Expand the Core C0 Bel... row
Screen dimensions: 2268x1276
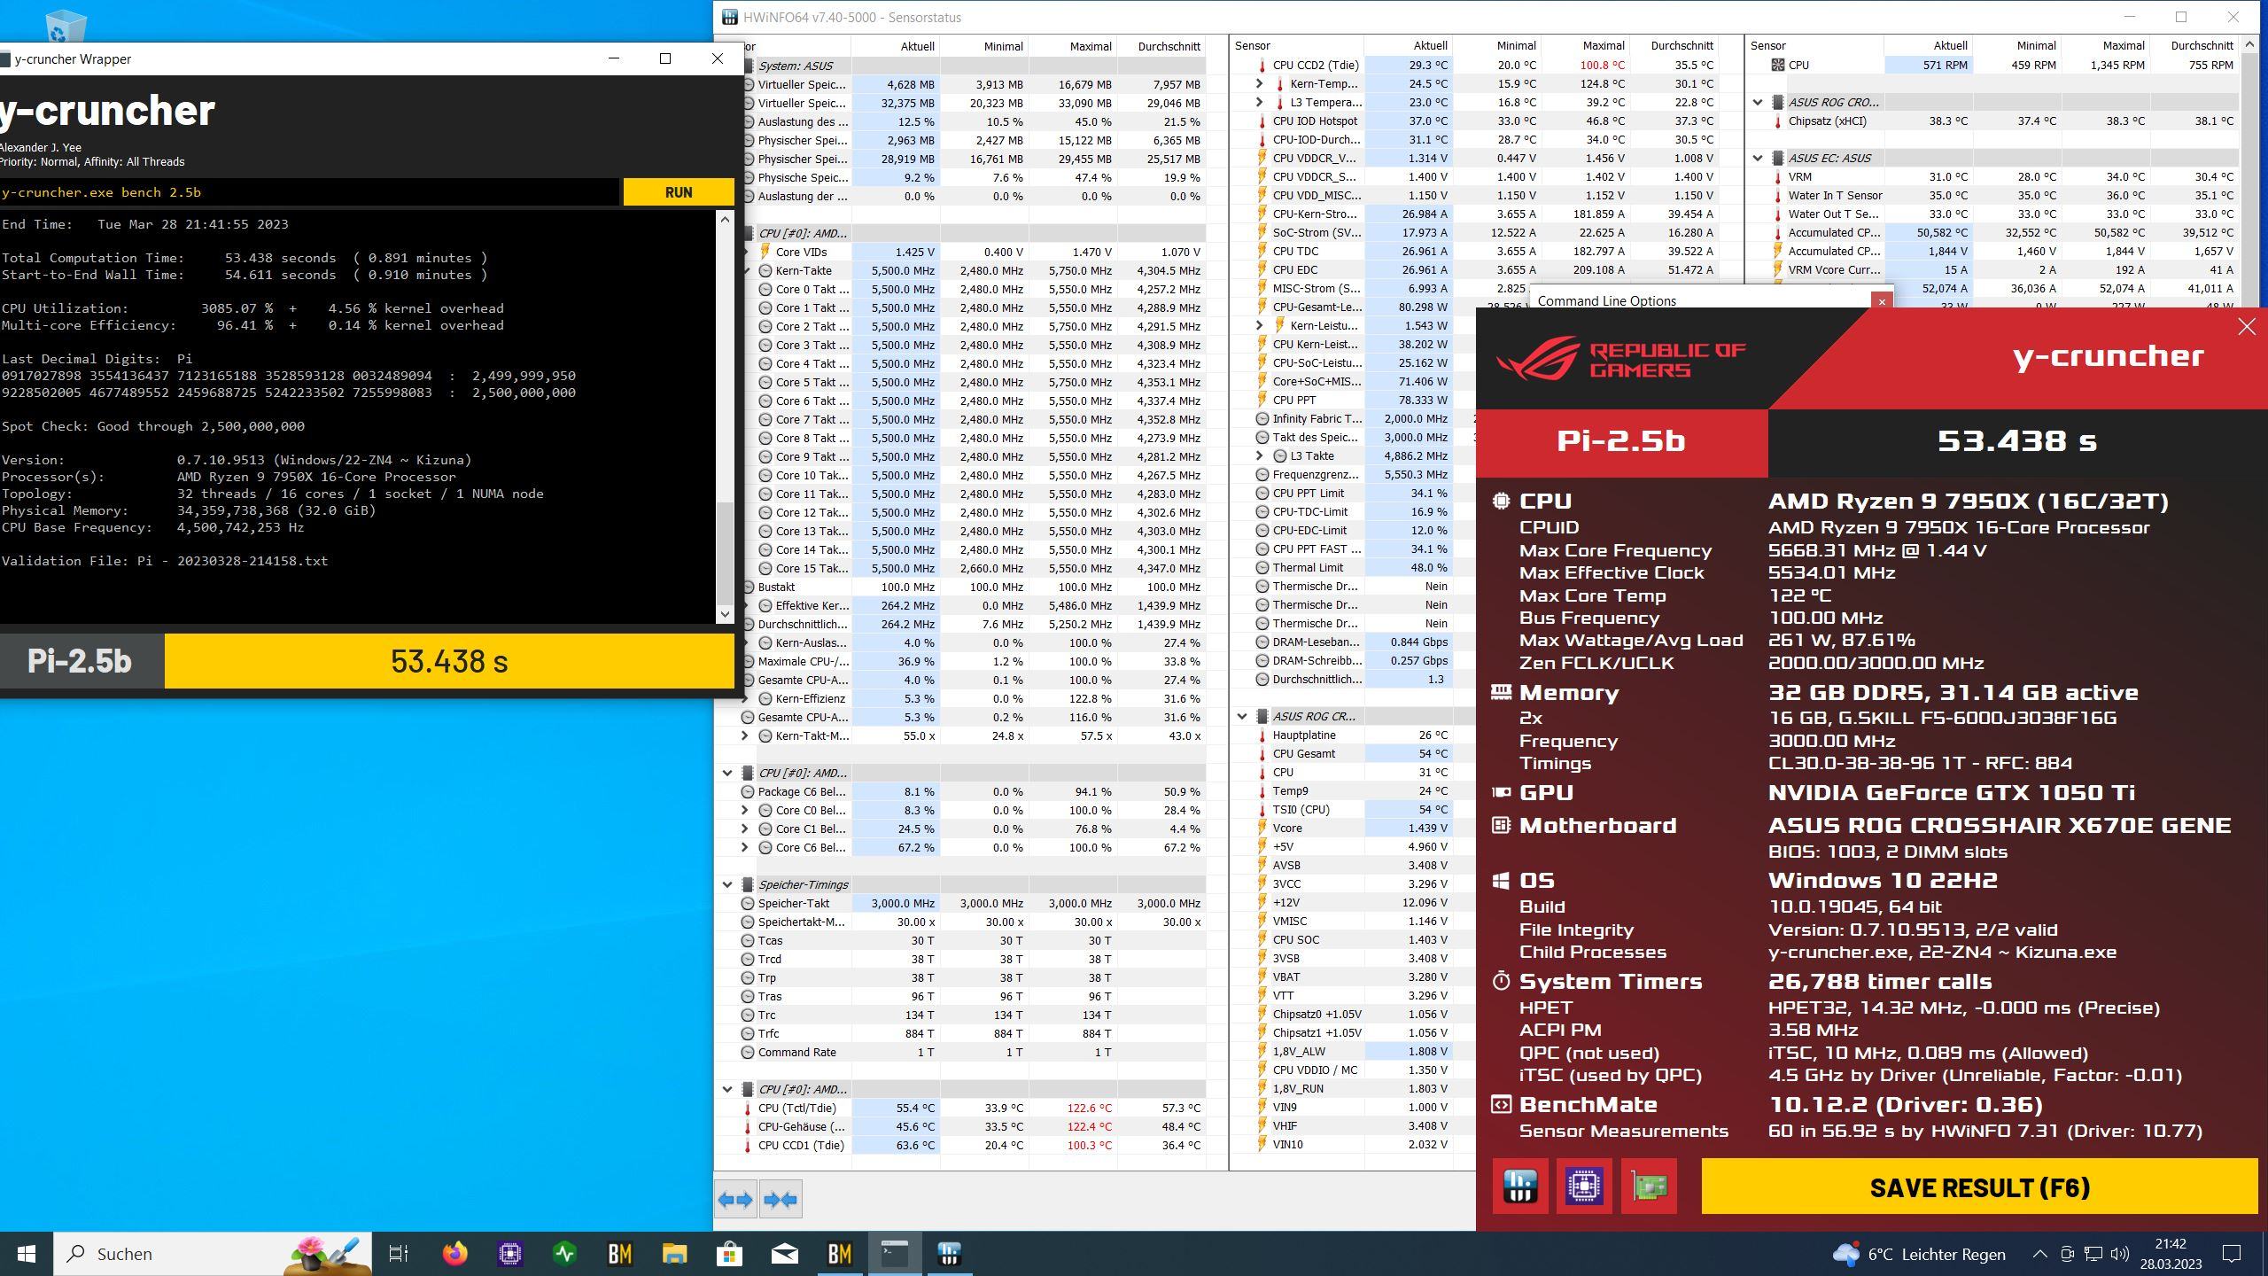pos(744,810)
